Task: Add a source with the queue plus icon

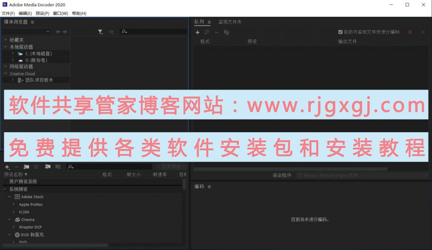Action: 197,32
